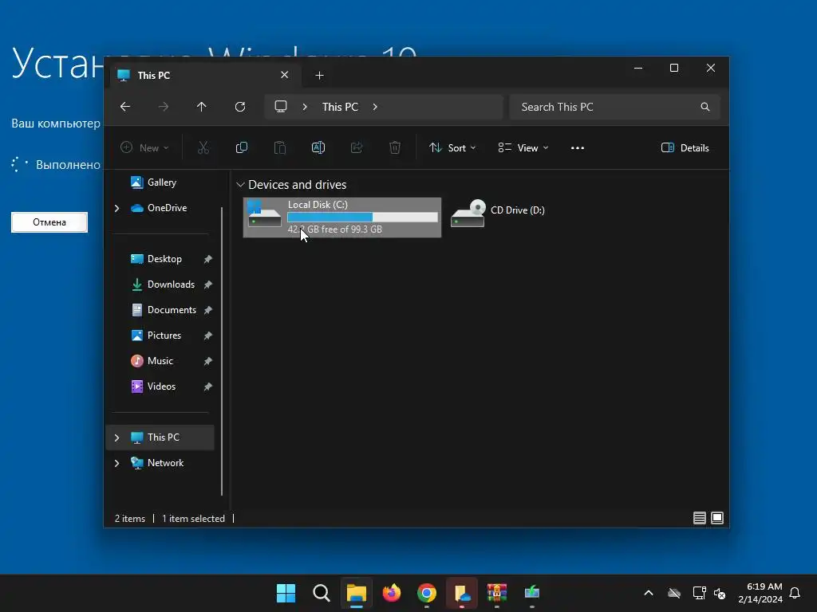Open taskbar Search

click(x=321, y=593)
